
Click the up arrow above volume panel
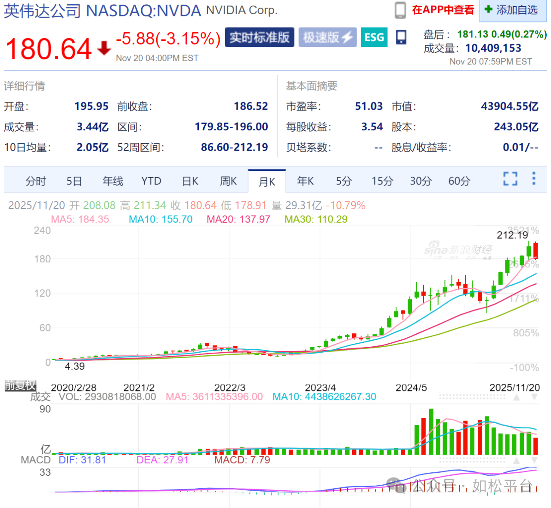(516, 397)
